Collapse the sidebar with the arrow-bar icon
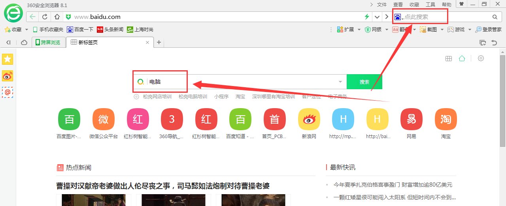The height and width of the screenshot is (206, 506). tap(8, 42)
